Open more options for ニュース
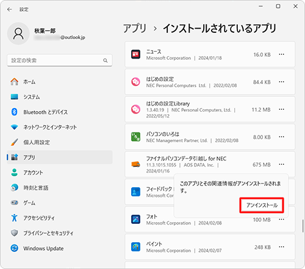Image resolution: width=305 pixels, height=269 pixels. coord(281,54)
